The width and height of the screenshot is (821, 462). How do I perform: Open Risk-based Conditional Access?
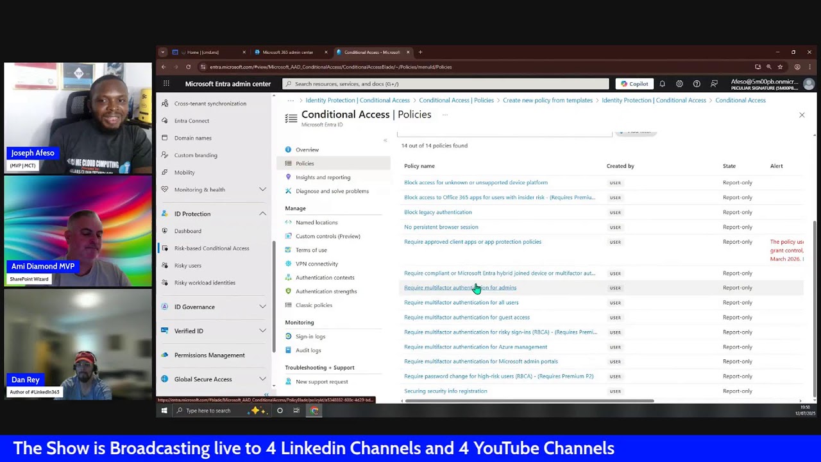point(212,248)
